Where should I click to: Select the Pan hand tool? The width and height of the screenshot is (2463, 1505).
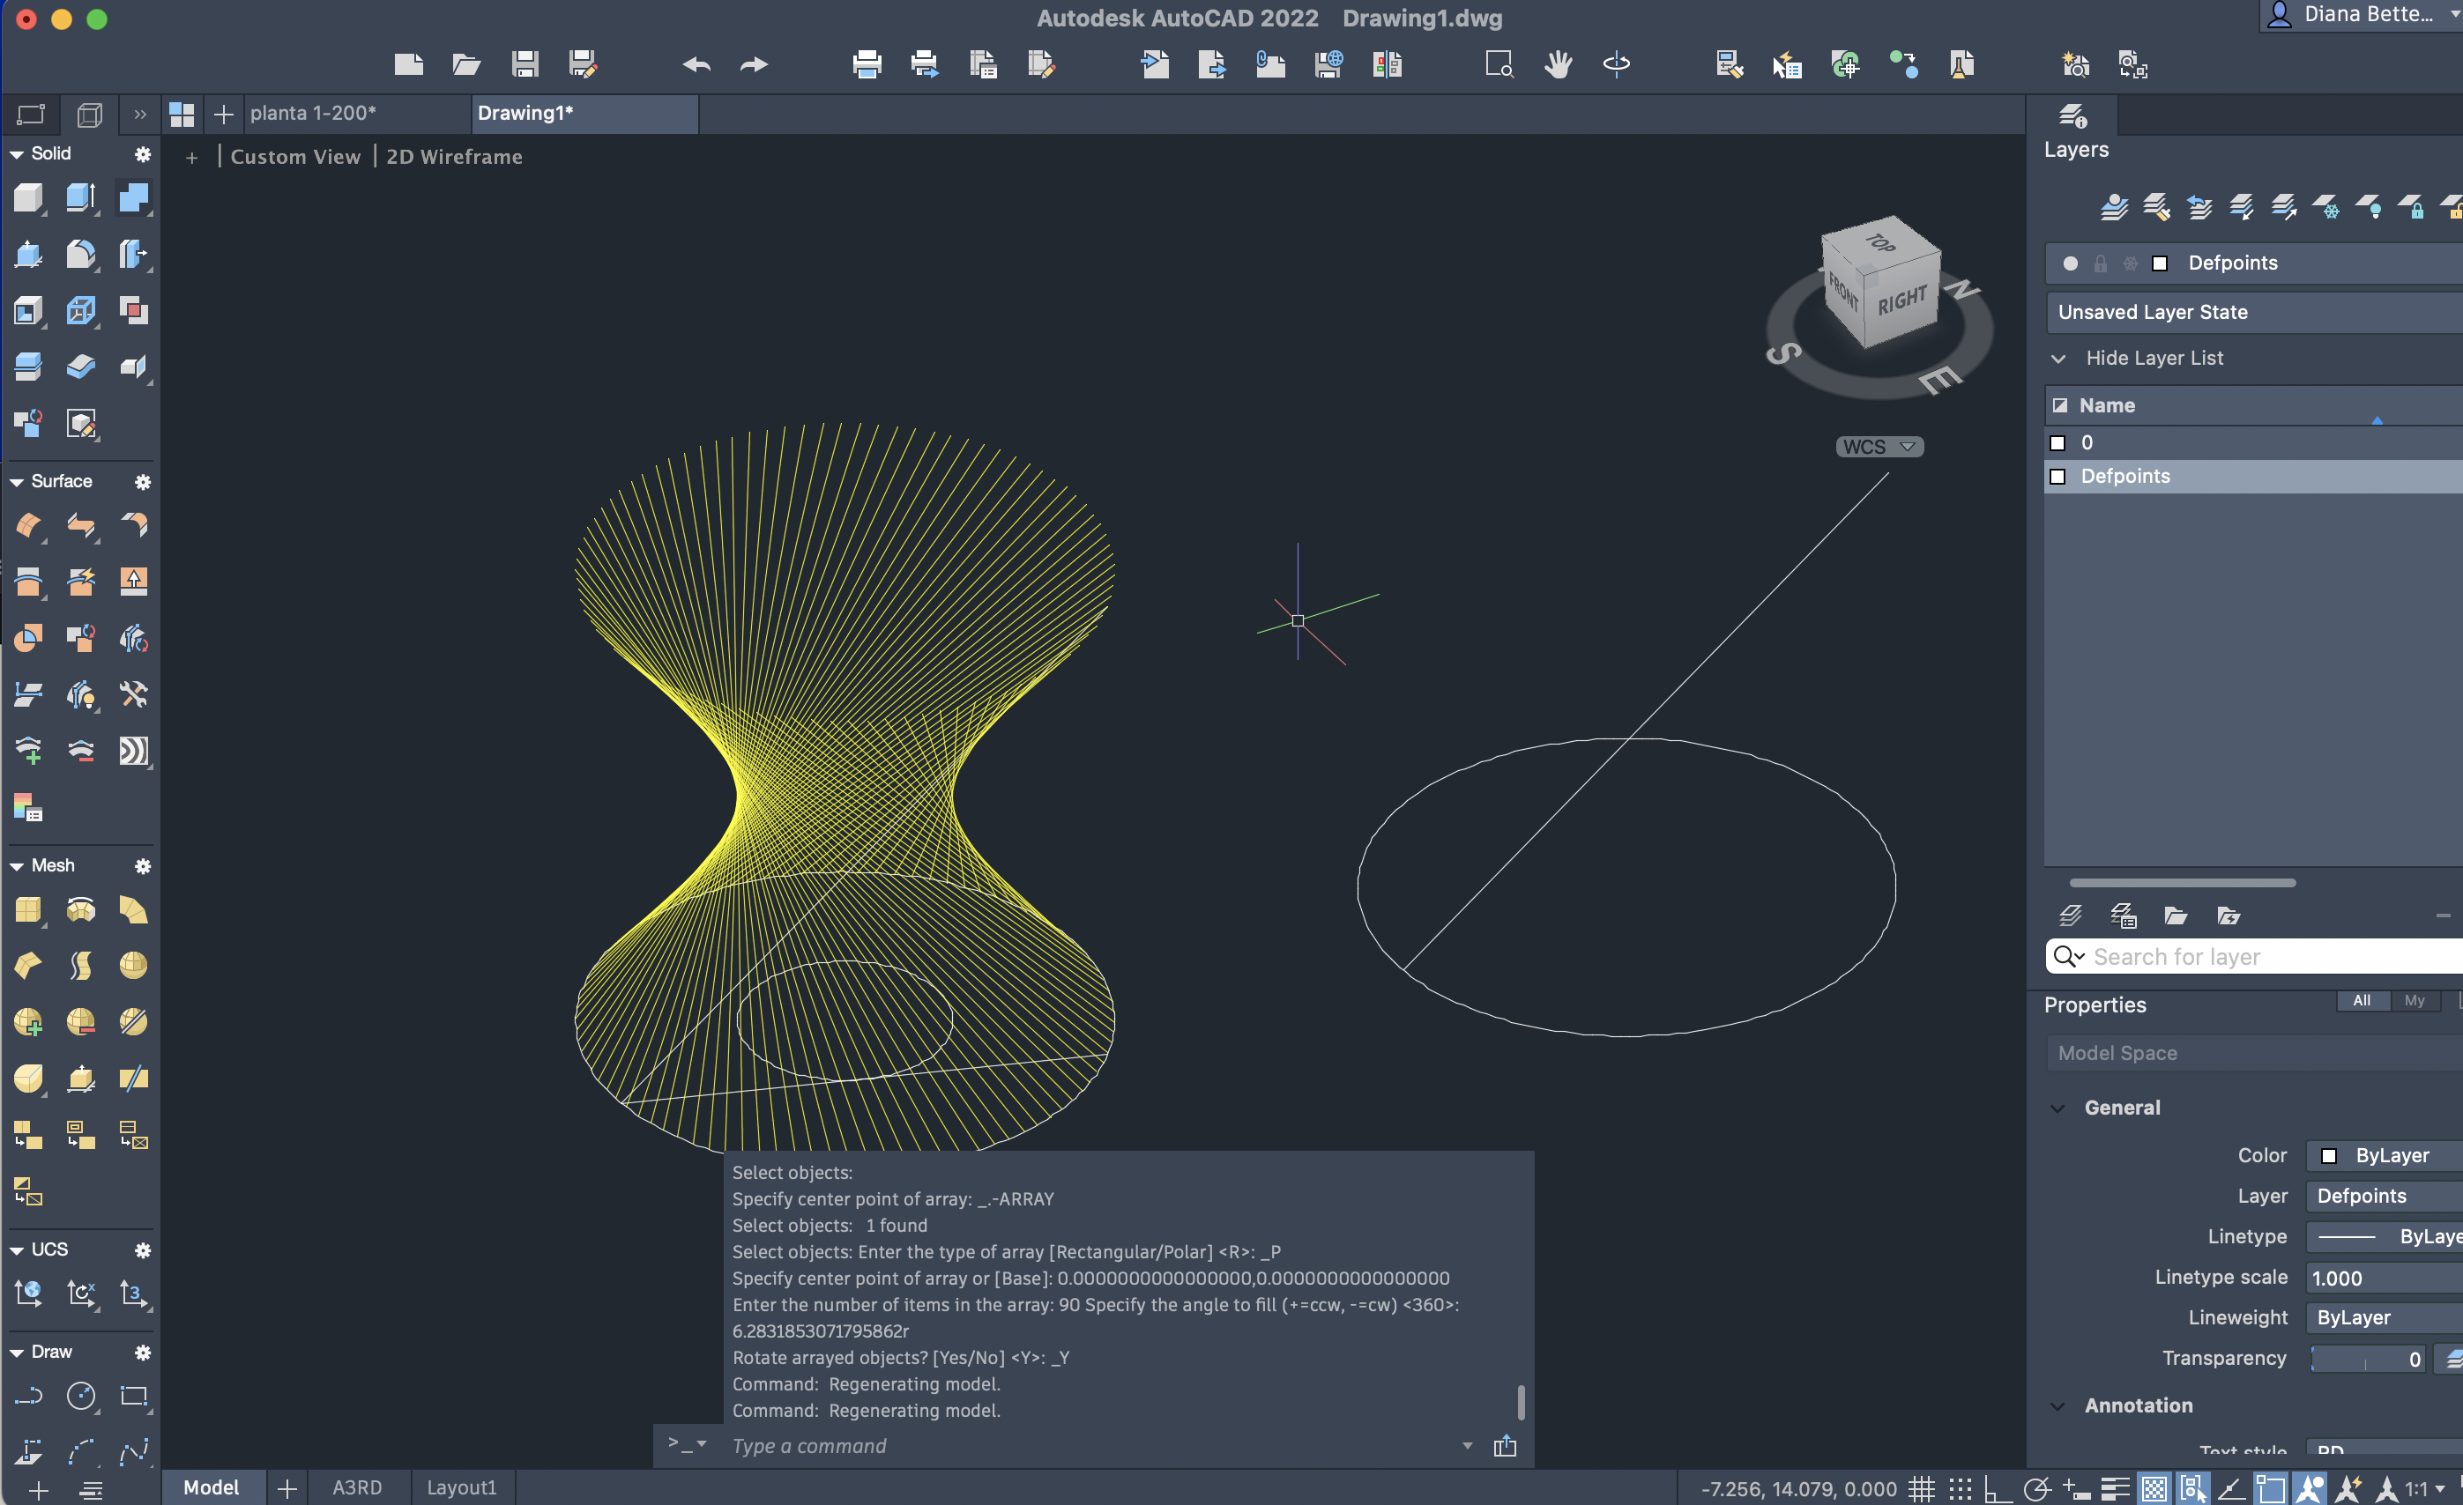tap(1558, 65)
